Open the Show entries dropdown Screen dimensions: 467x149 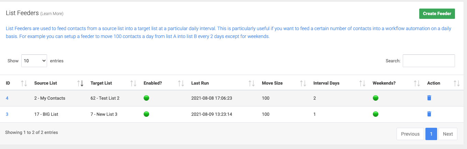click(34, 61)
